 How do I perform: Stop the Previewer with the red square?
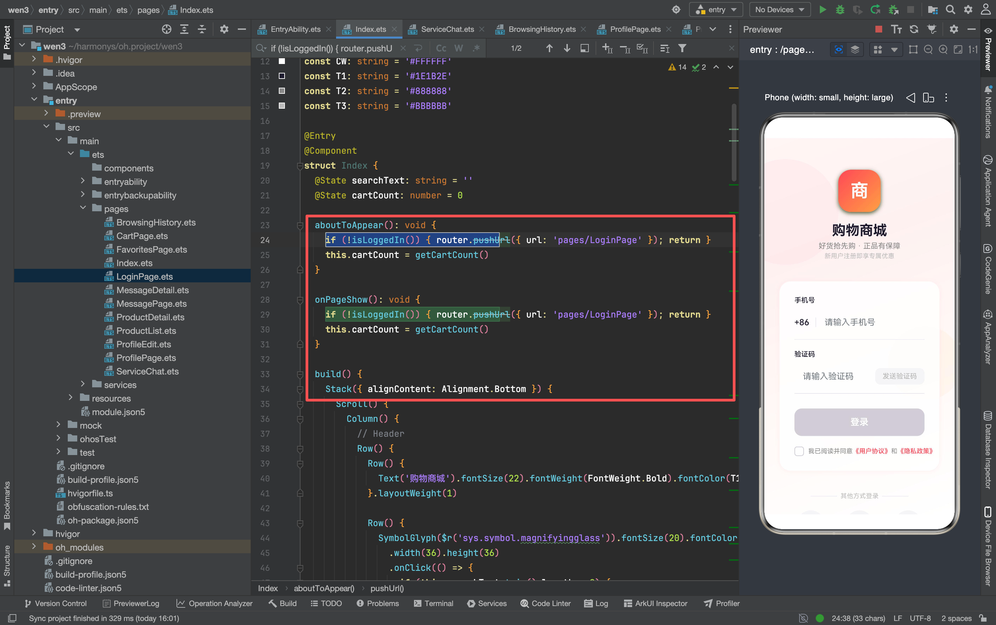click(x=878, y=29)
